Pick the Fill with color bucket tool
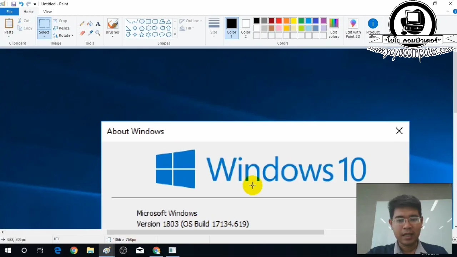 (90, 24)
